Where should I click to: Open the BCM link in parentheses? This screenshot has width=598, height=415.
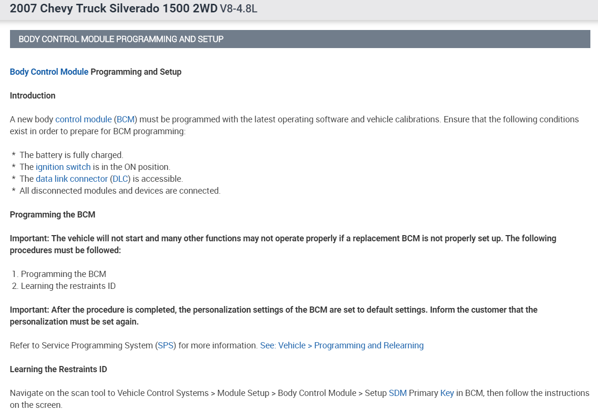coord(126,119)
